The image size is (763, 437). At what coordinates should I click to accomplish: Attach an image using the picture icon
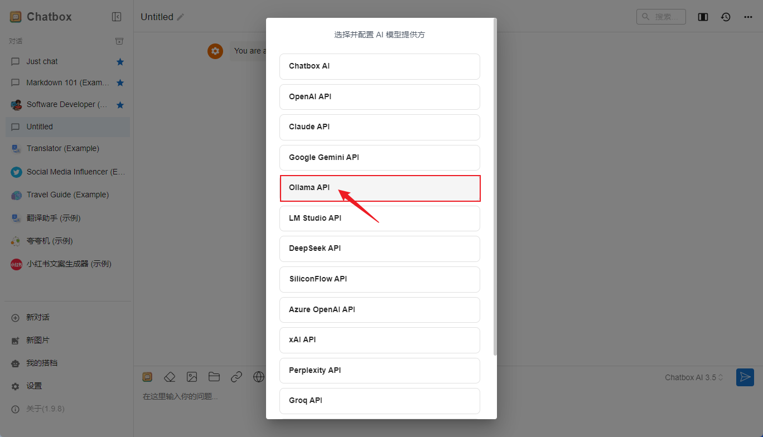tap(192, 377)
